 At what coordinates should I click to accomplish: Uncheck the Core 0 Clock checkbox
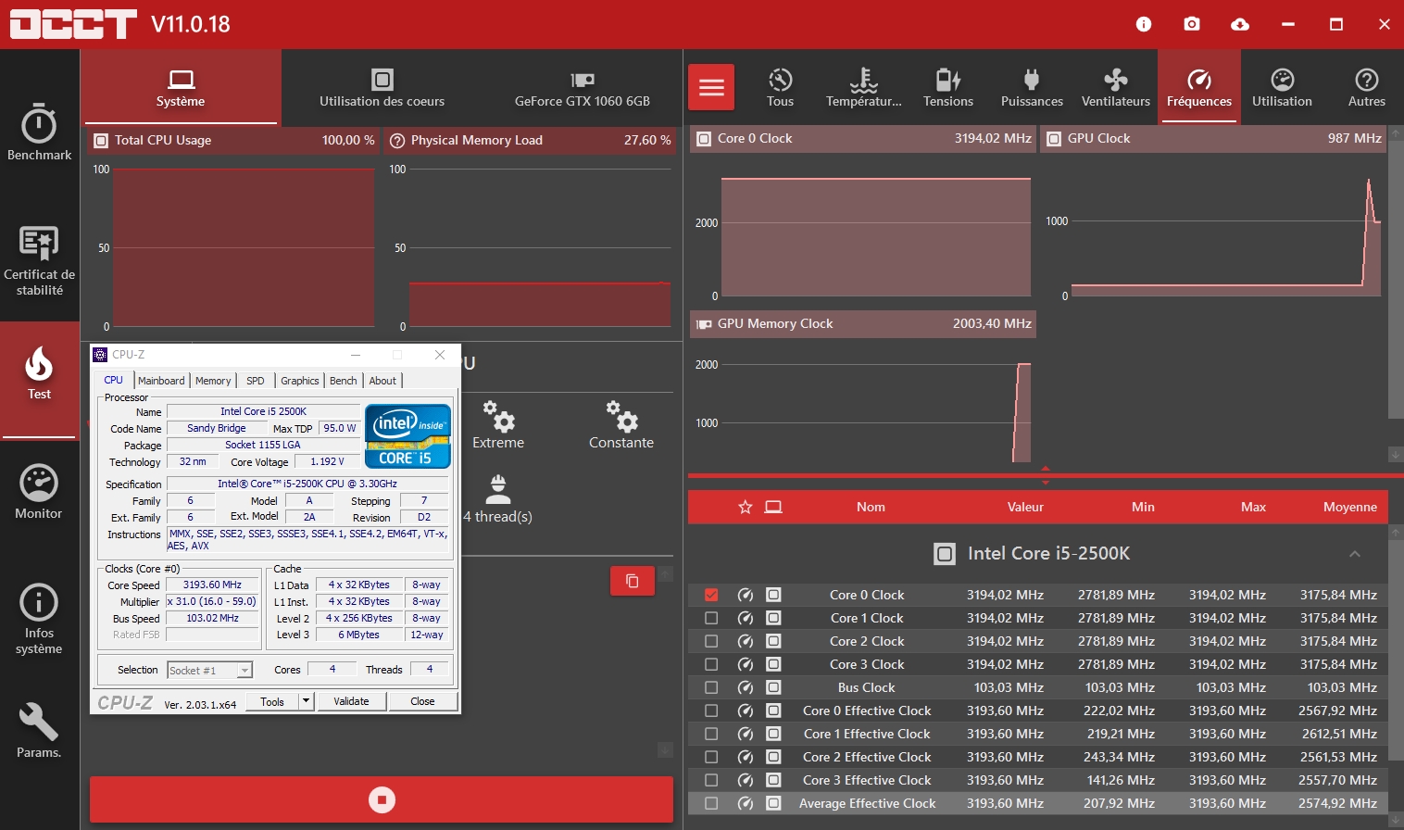point(711,595)
